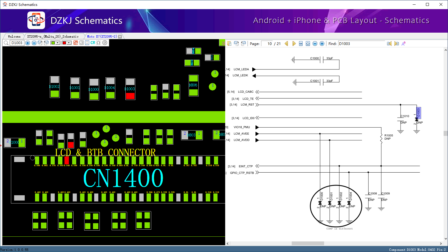
Task: Select the highlighted red D1003 component on the layout
Action: pyautogui.click(x=130, y=89)
